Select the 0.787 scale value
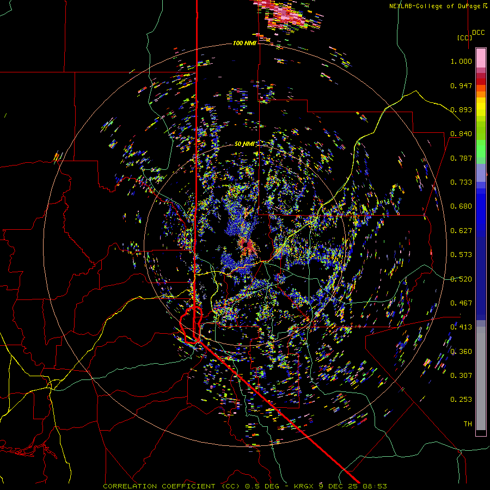Viewport: 490px width, 490px height. (461, 158)
